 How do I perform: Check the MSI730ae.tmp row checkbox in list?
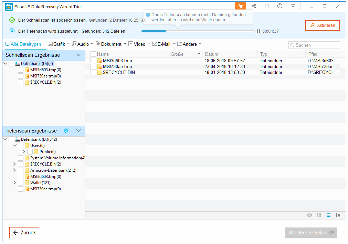pos(93,66)
